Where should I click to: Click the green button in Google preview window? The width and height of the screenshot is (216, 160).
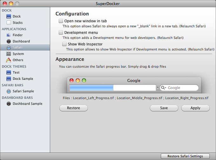pos(84,80)
